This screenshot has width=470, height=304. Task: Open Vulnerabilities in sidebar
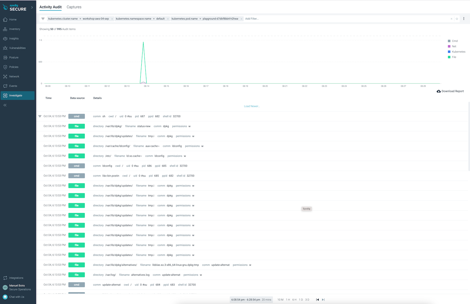[18, 48]
